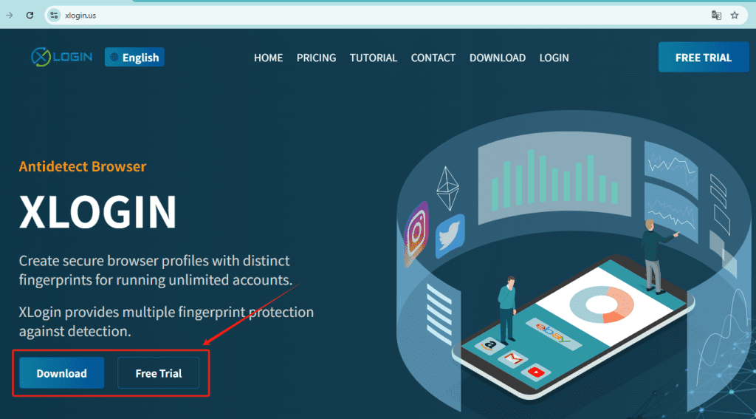Click the green bar chart panel

pos(554,179)
